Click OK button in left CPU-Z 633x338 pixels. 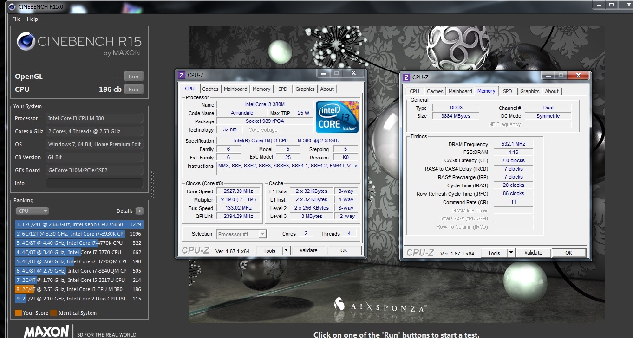coord(344,250)
